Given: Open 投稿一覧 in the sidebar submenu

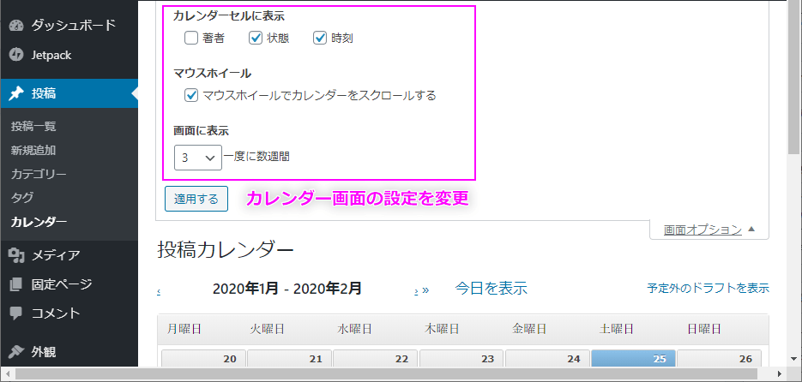Looking at the screenshot, I should pyautogui.click(x=33, y=126).
